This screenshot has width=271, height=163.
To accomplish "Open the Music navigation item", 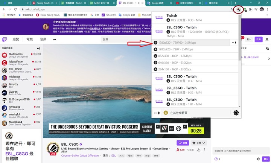I will [43, 39].
